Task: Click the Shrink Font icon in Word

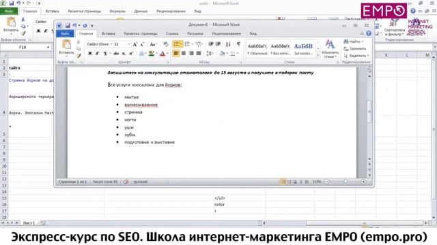Action: 142,44
